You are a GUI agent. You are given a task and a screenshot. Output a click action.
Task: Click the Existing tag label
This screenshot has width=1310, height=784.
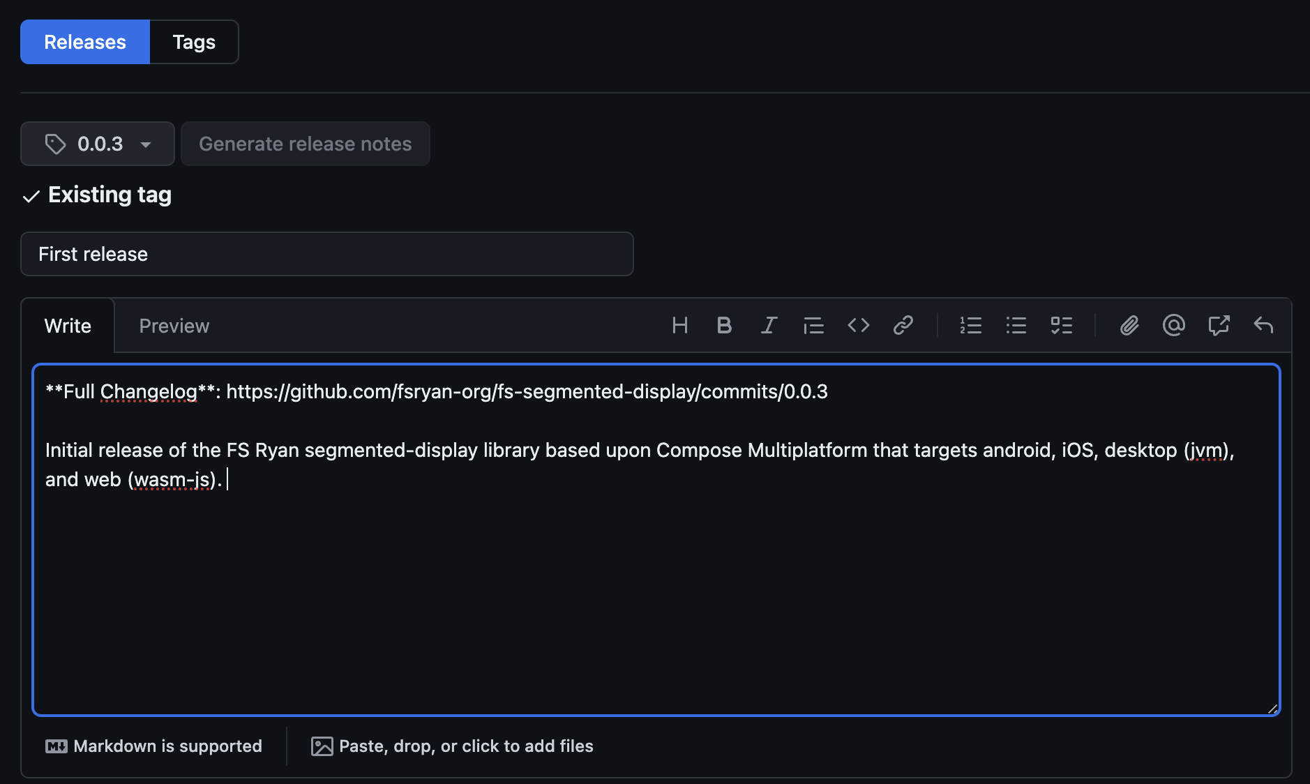(110, 195)
